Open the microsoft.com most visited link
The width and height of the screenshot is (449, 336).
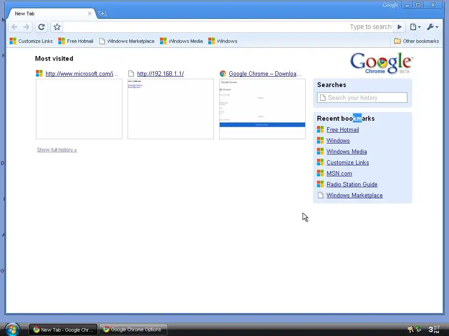pos(82,73)
